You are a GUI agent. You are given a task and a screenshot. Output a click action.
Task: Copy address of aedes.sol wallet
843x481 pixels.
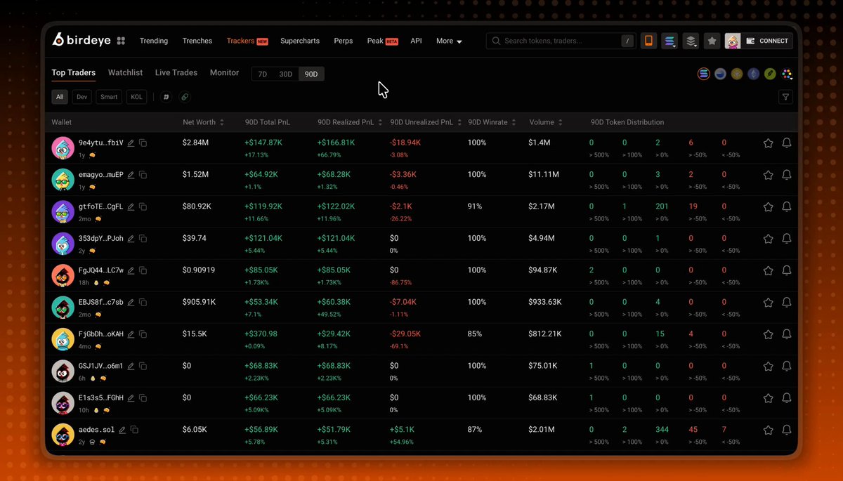click(x=134, y=430)
